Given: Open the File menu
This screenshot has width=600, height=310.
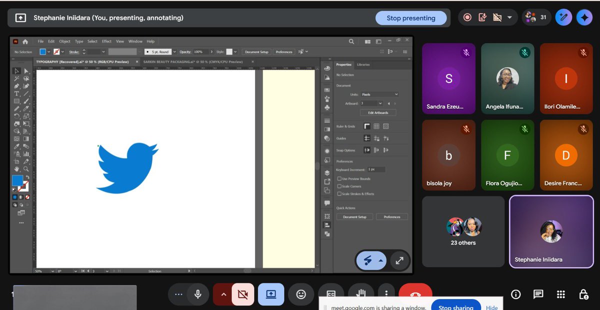Looking at the screenshot, I should 40,41.
